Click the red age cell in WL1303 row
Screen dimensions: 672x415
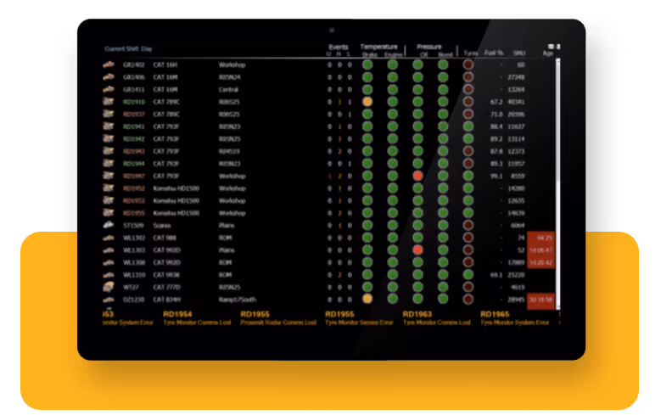540,250
